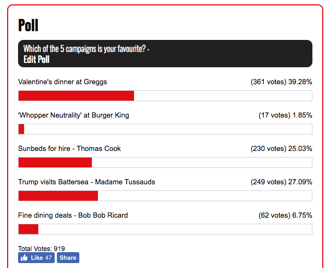The width and height of the screenshot is (331, 268).
Task: Select Fine dining deals - Bob Bob Ricard
Action: 73,215
